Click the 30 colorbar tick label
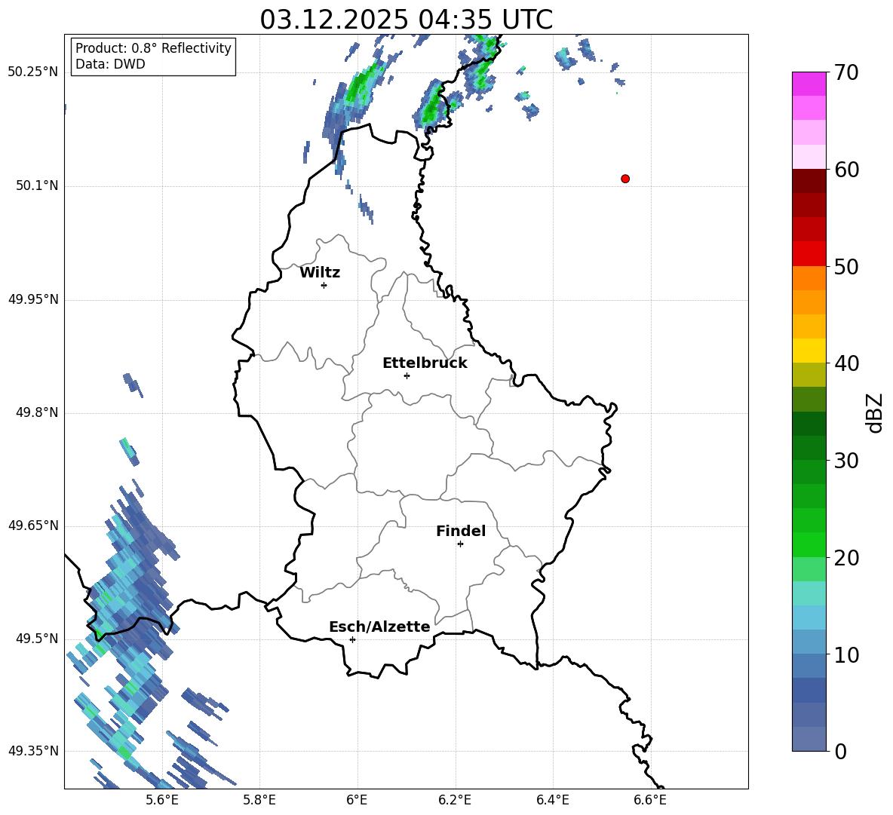This screenshot has height=815, width=893. 846,461
